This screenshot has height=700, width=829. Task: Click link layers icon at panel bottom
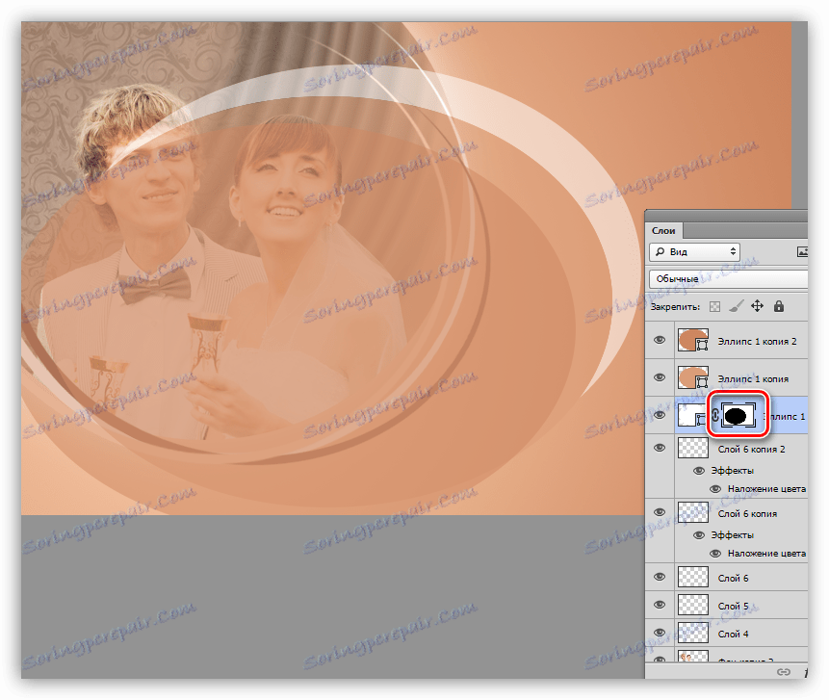(784, 671)
